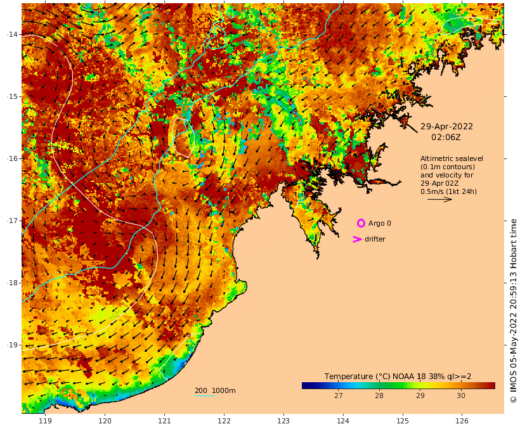520x431 pixels.
Task: Click the magenta Argo circle legend marker
Action: [361, 223]
